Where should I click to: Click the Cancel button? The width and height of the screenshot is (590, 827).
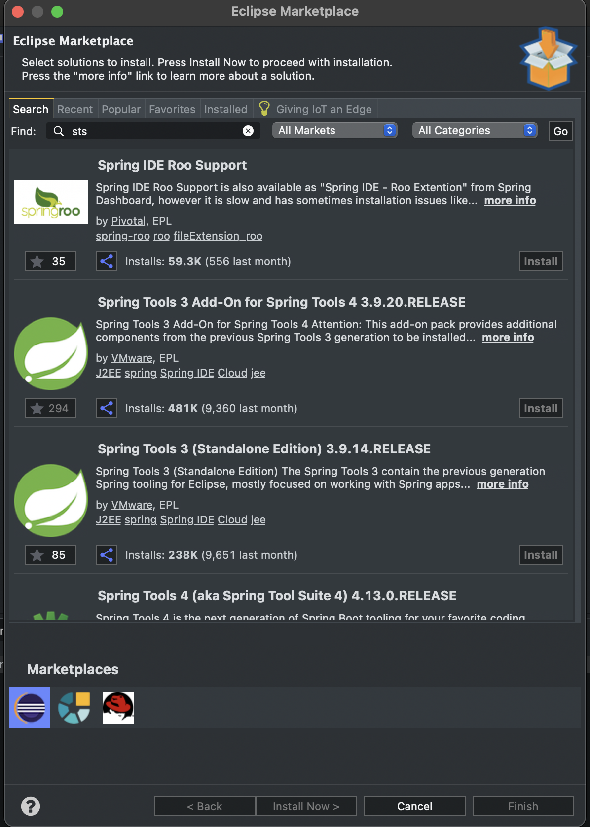[415, 806]
